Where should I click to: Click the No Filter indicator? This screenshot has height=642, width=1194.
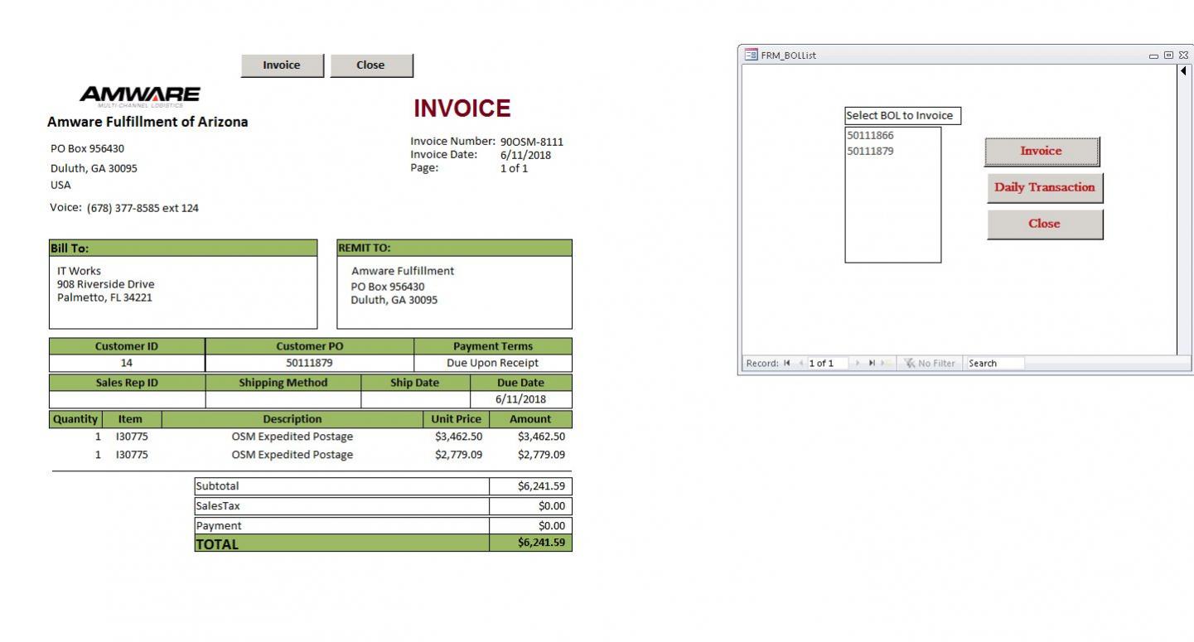click(928, 363)
